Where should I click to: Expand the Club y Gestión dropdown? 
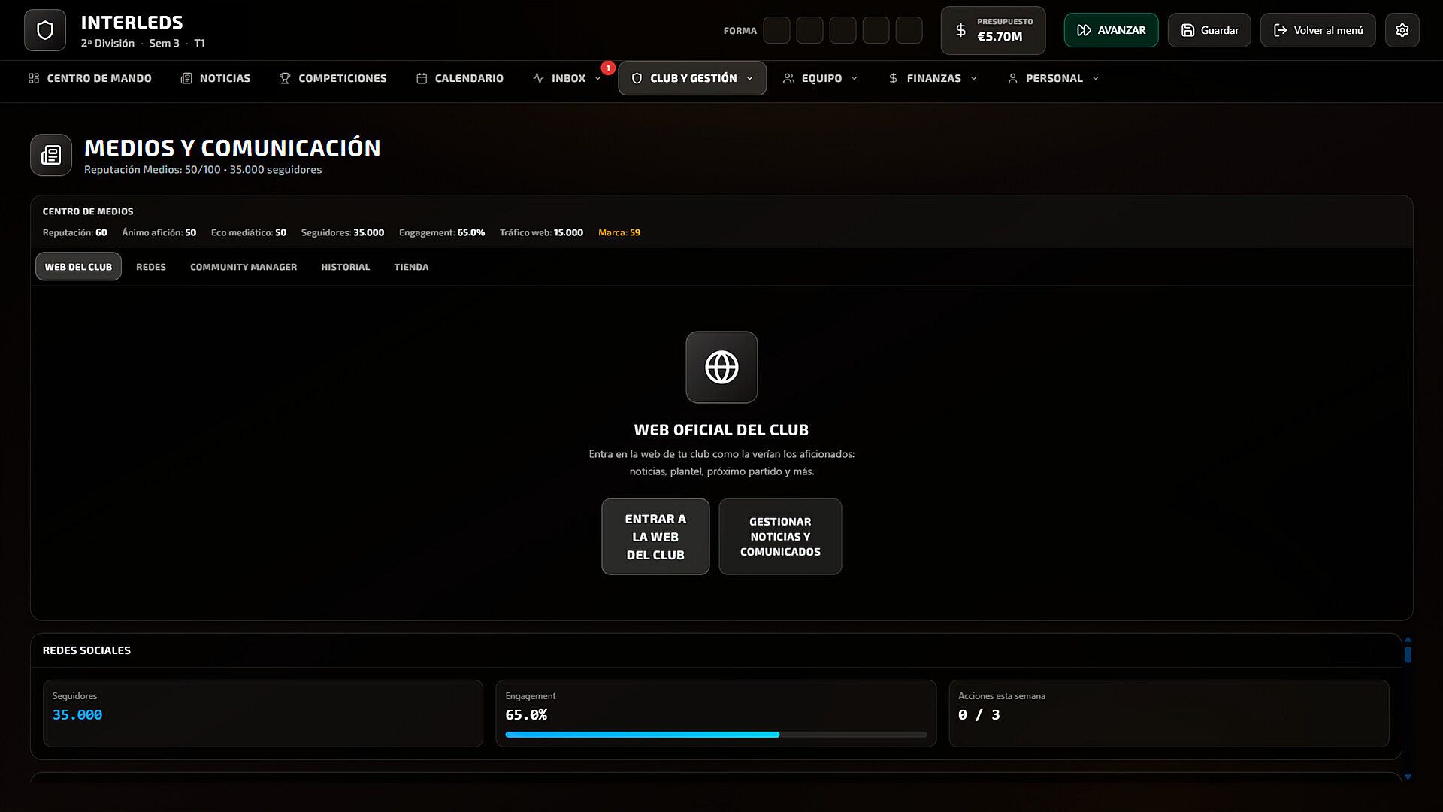(x=692, y=78)
